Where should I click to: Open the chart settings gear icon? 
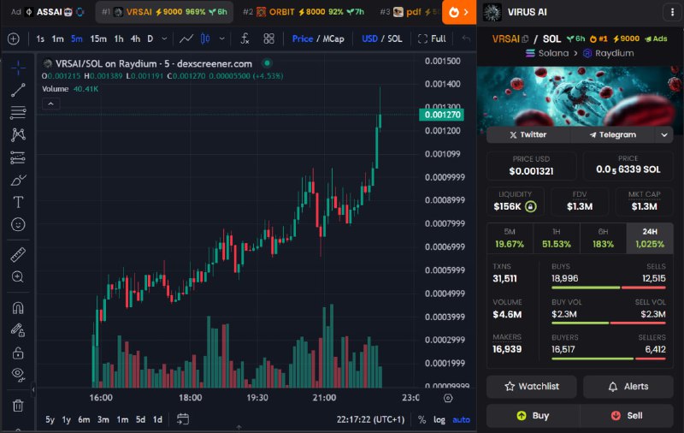click(x=448, y=398)
